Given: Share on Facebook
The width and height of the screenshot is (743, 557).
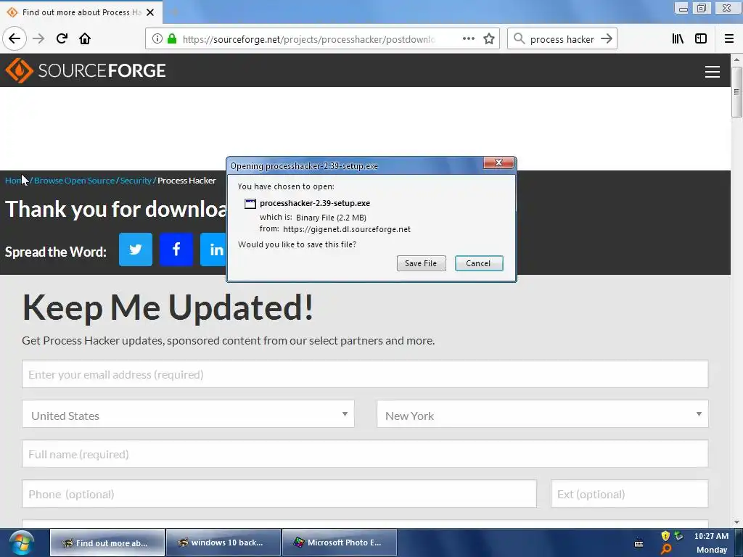Looking at the screenshot, I should pos(176,249).
